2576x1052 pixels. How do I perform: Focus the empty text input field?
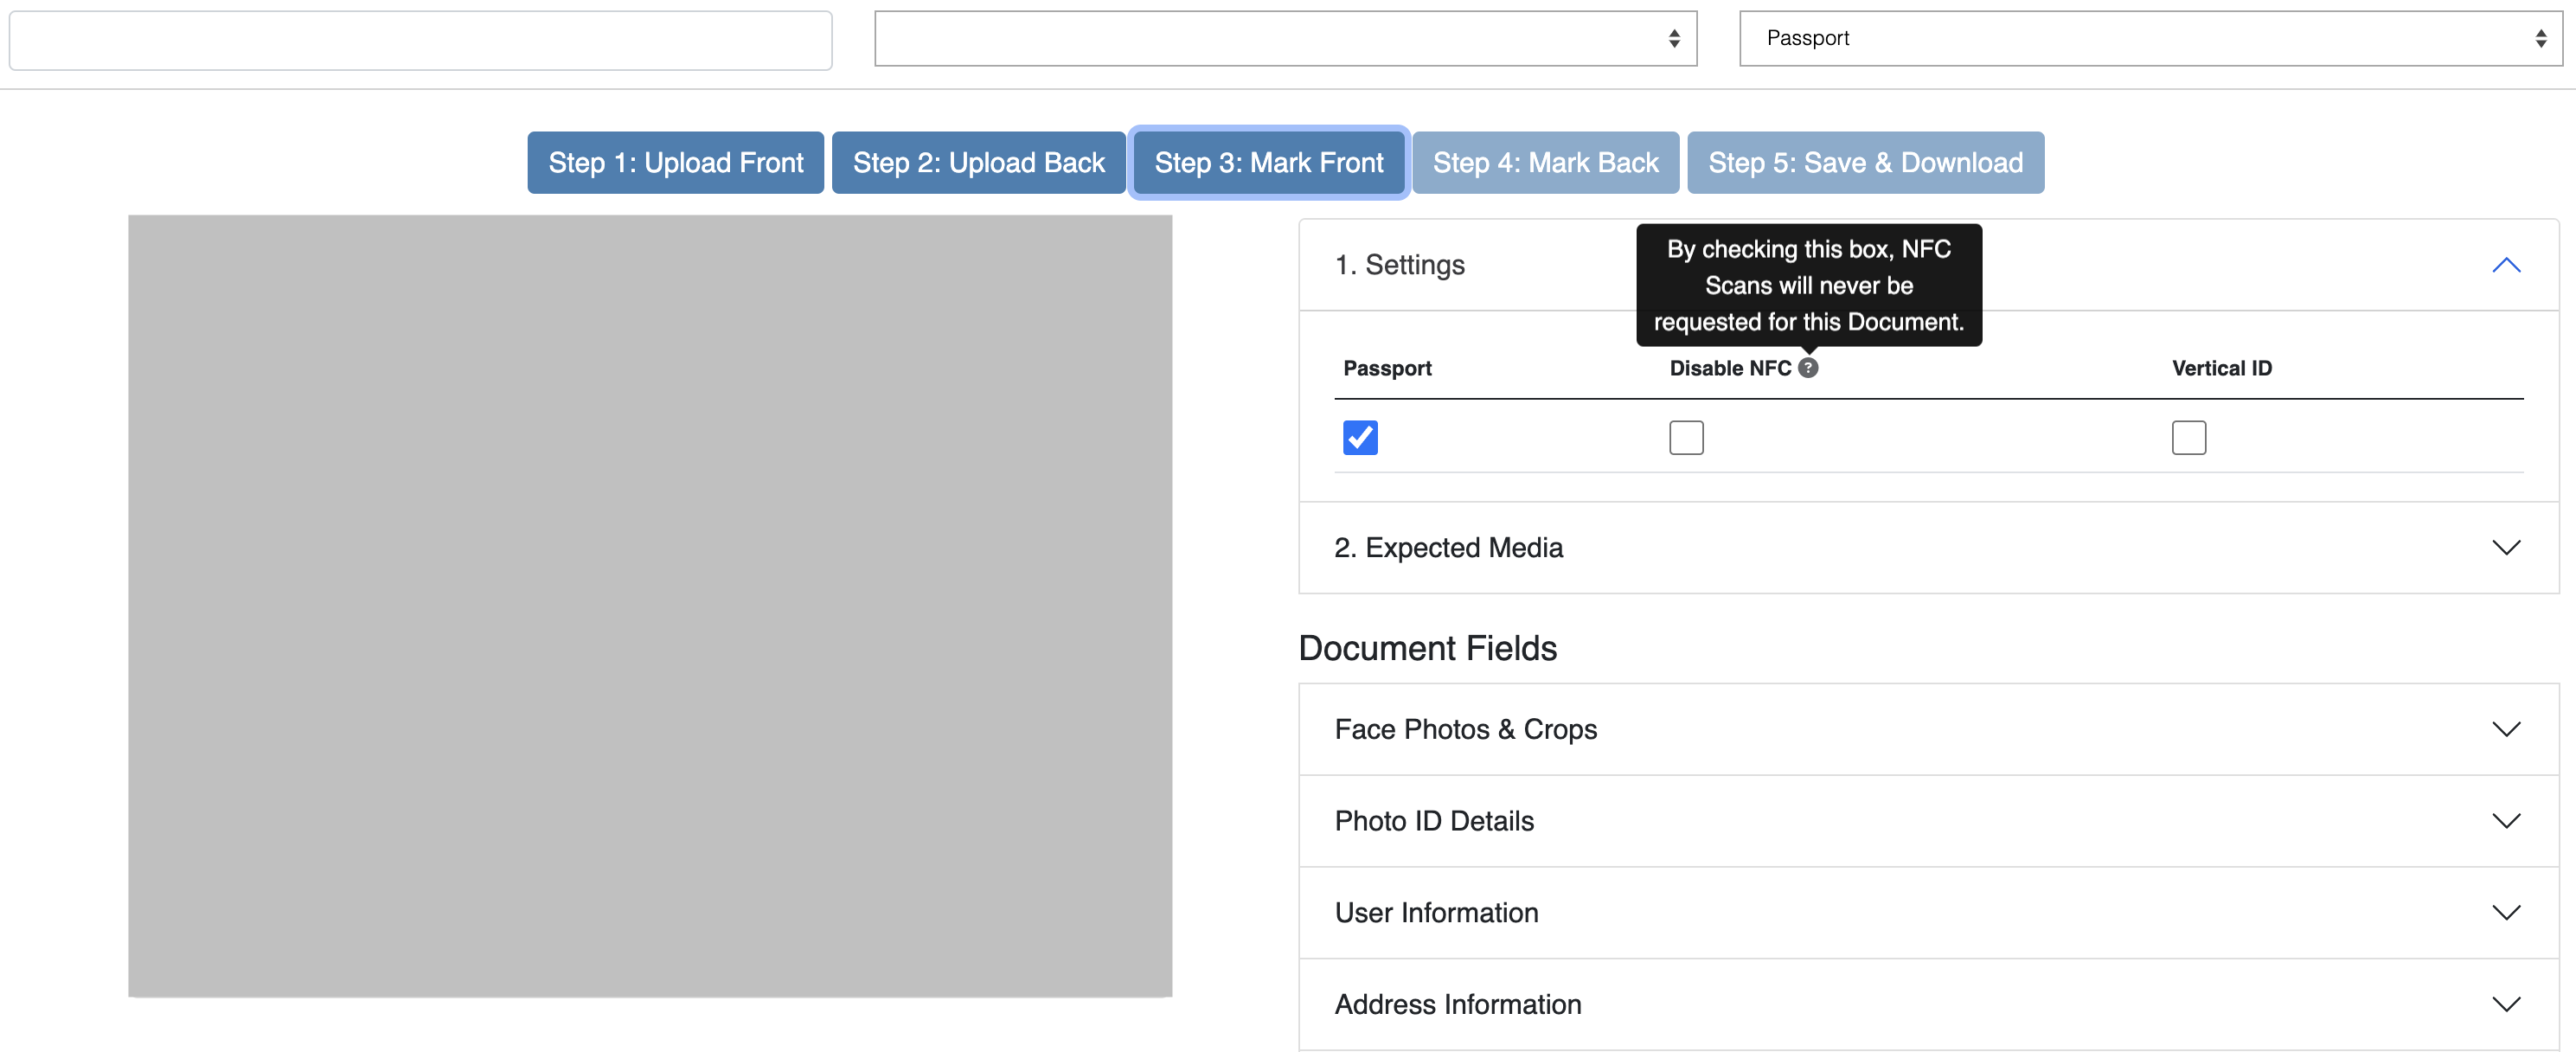[420, 41]
